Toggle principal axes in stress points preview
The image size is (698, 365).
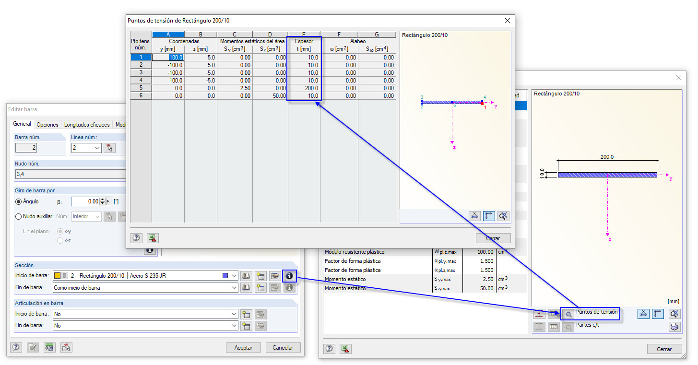pos(489,216)
